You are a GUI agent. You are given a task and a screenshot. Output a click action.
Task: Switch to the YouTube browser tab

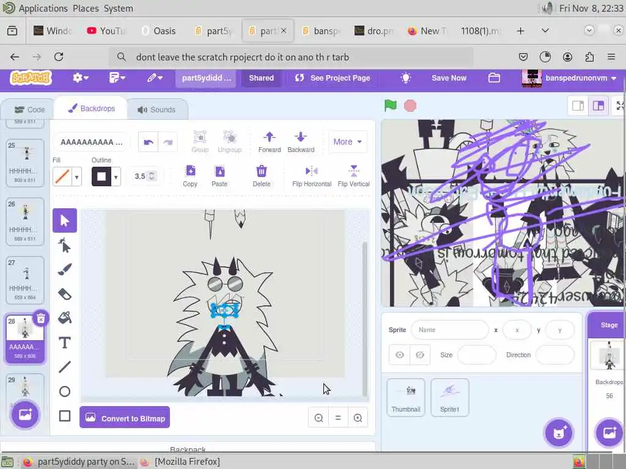pyautogui.click(x=106, y=31)
